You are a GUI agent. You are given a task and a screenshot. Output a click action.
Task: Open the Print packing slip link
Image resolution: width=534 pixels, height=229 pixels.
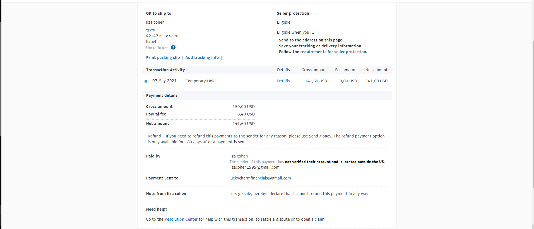[x=163, y=58]
